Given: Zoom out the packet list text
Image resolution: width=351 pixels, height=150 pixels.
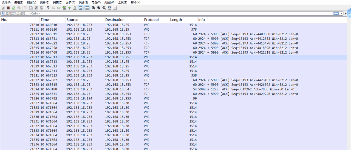Looking at the screenshot, I should 99,8.
